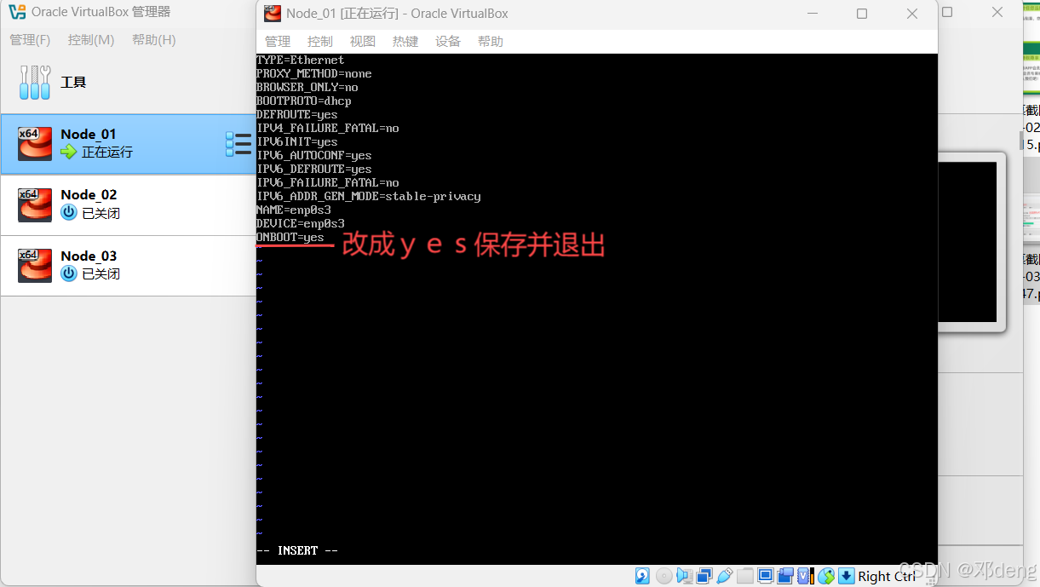Click the Node_03 OS icon in Manager list
Viewport: 1040px width, 587px height.
click(x=35, y=266)
